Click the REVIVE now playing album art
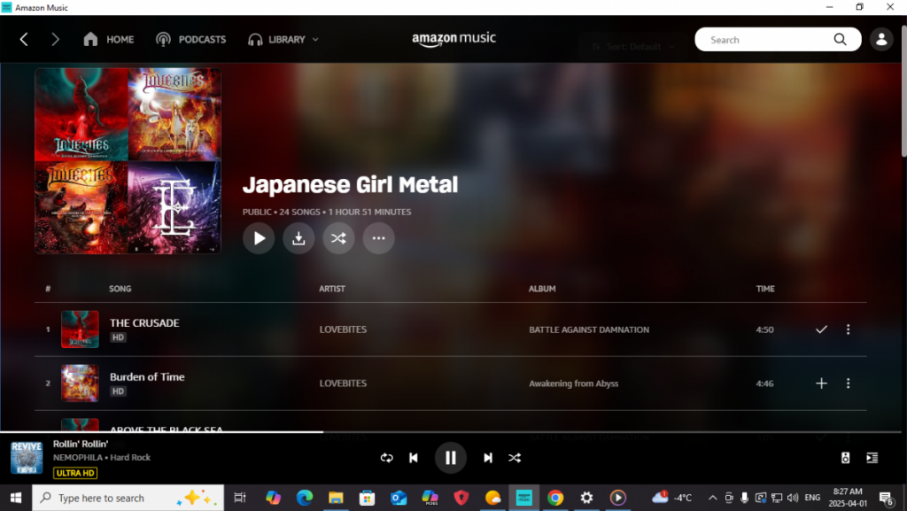This screenshot has width=907, height=511. [27, 458]
